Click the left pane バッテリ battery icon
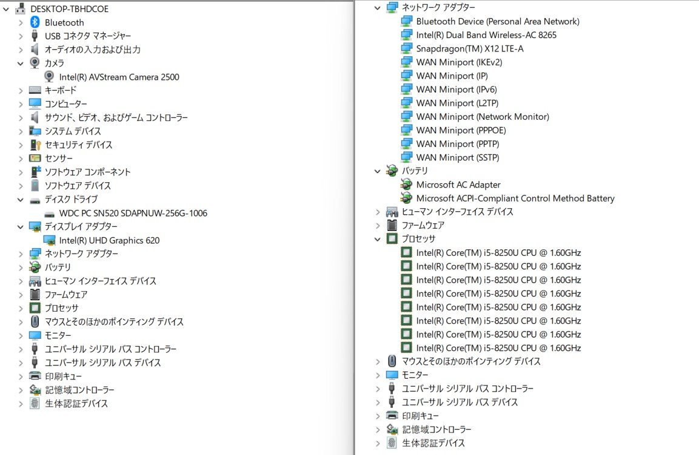Screen dimensions: 699x455 (35, 267)
